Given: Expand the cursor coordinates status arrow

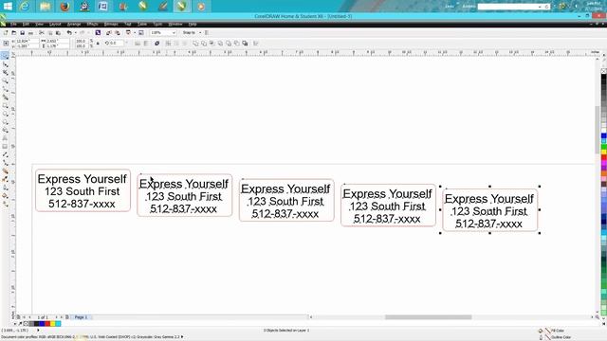Looking at the screenshot, I should pyautogui.click(x=38, y=331).
